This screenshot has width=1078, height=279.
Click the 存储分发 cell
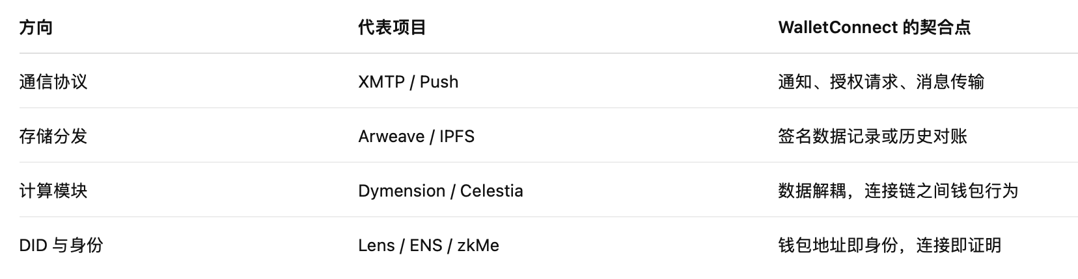53,136
